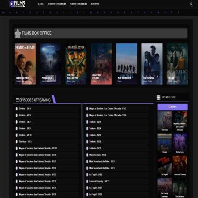198x198 pixels.
Task: Open Trinkets - S2E10 episode
Action: coord(25,135)
